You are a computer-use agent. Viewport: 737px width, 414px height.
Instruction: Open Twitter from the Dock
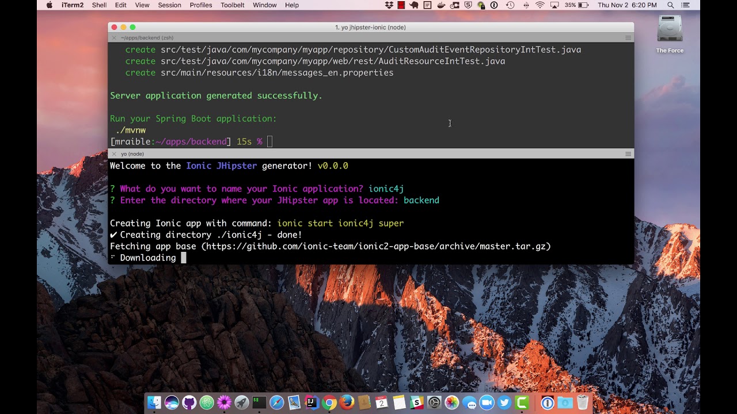point(504,402)
